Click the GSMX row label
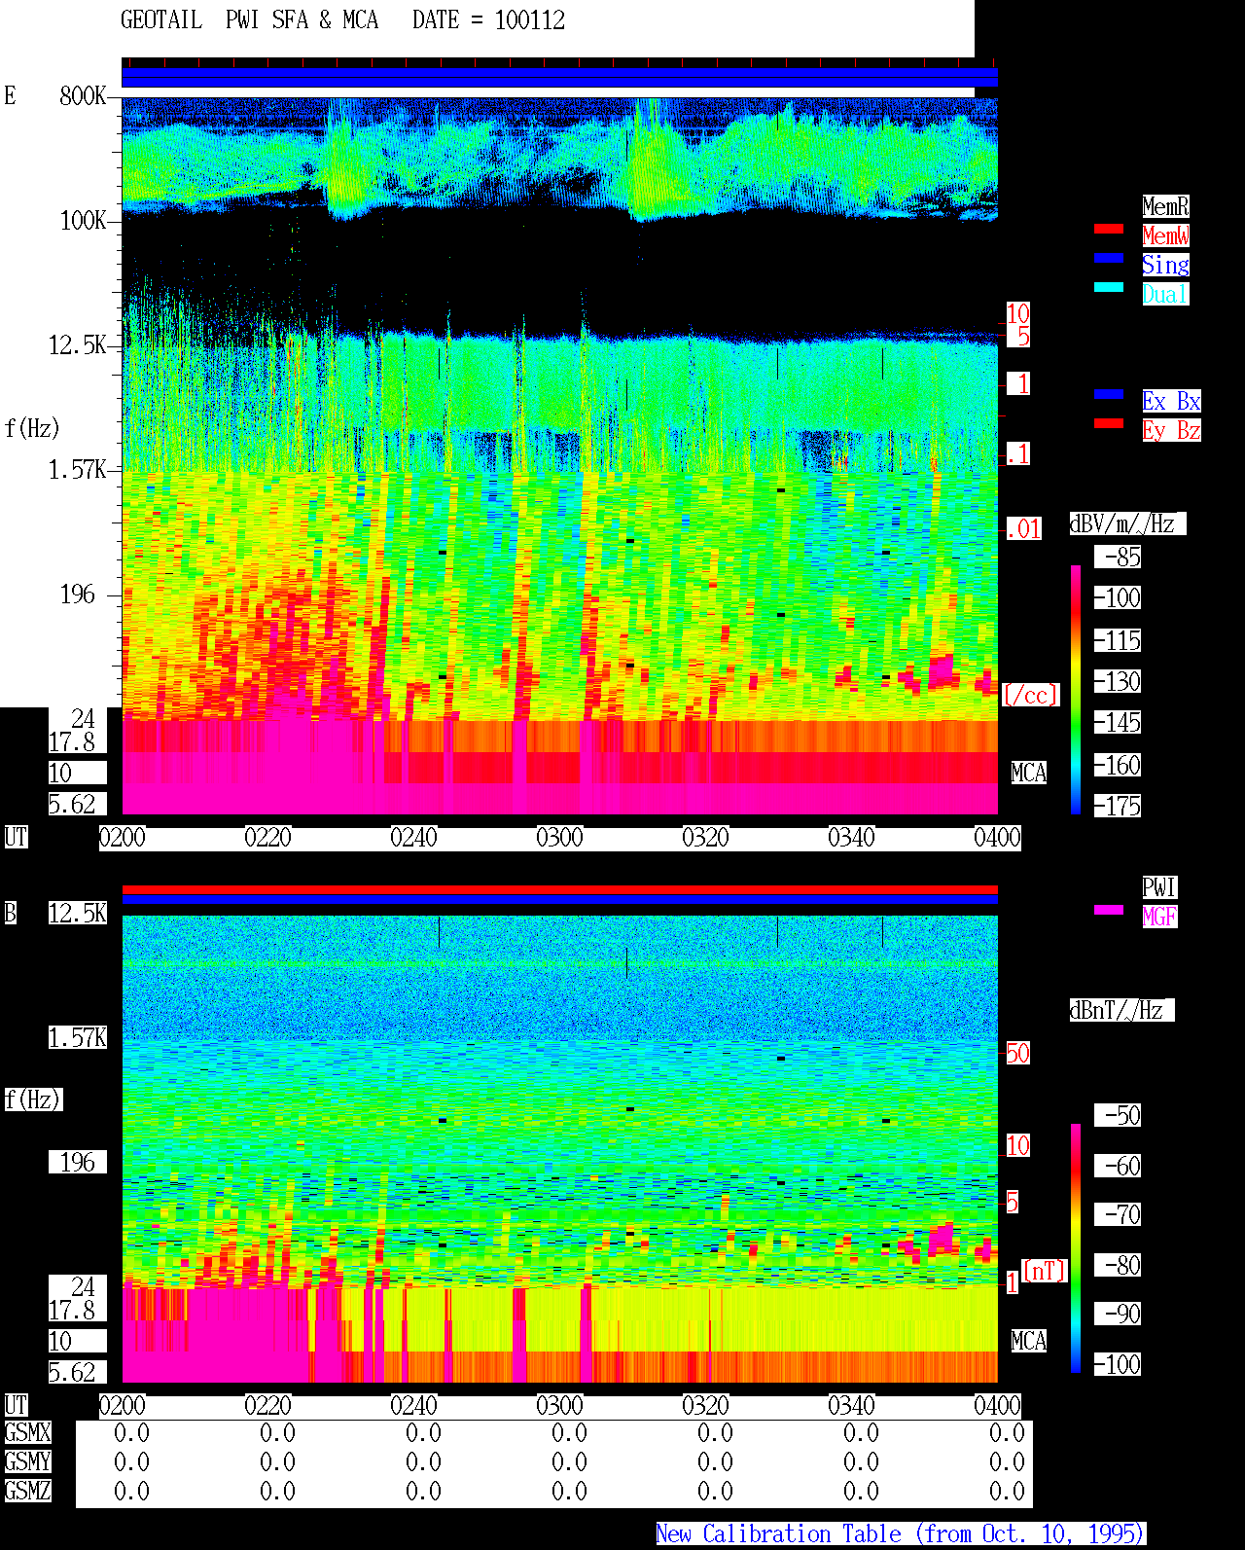Viewport: 1245px width, 1550px height. (x=27, y=1433)
